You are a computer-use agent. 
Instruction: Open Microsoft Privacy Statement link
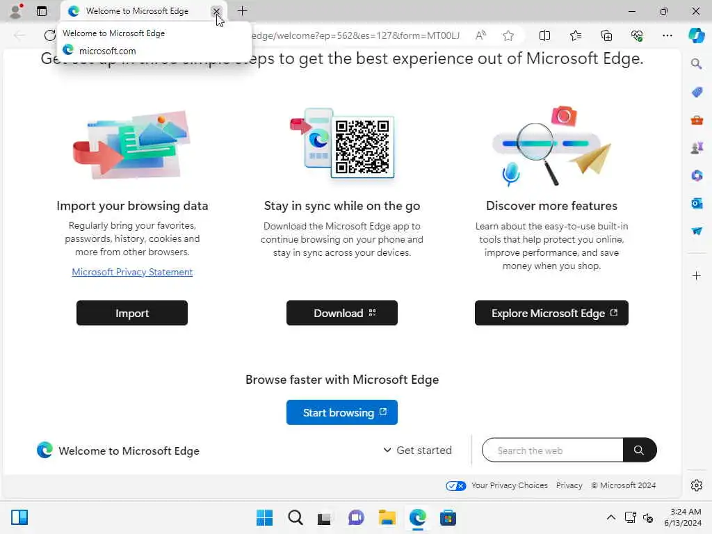pos(132,272)
